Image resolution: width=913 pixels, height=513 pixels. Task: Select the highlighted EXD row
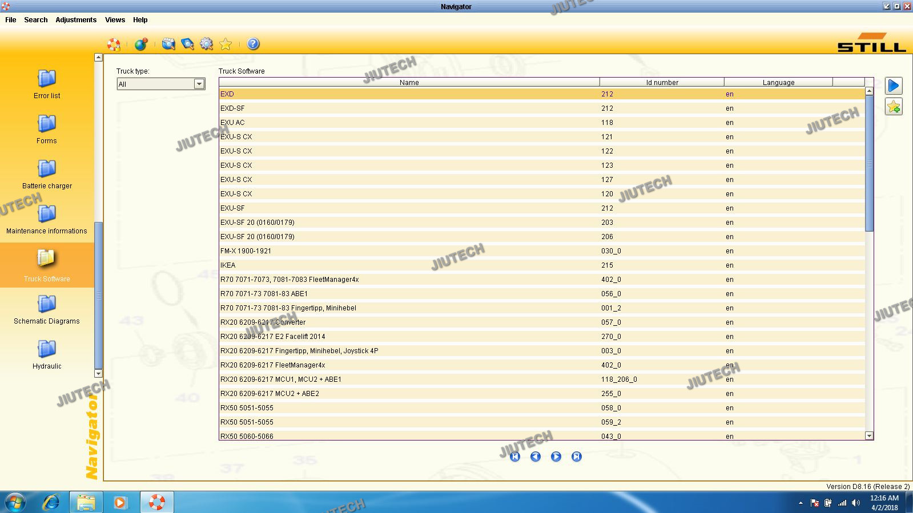pyautogui.click(x=542, y=94)
